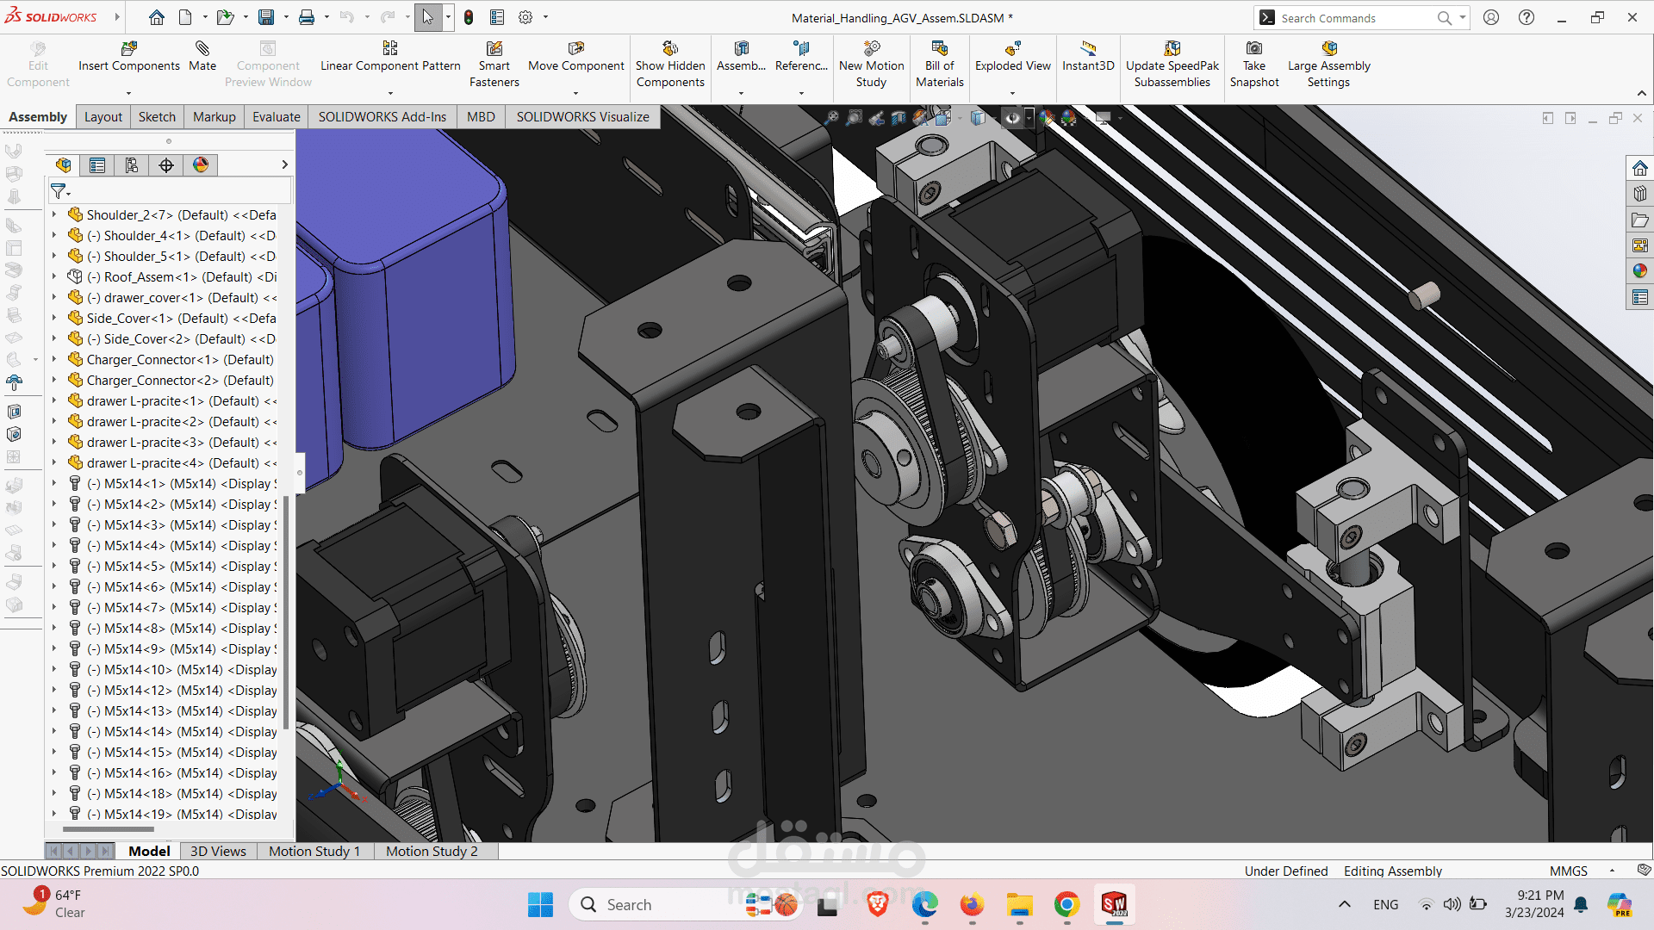Screen dimensions: 1654x930
Task: Click Take Snapshot camera icon
Action: point(1254,49)
